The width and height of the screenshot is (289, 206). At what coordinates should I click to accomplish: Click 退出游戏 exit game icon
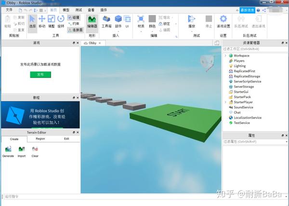tap(258, 22)
